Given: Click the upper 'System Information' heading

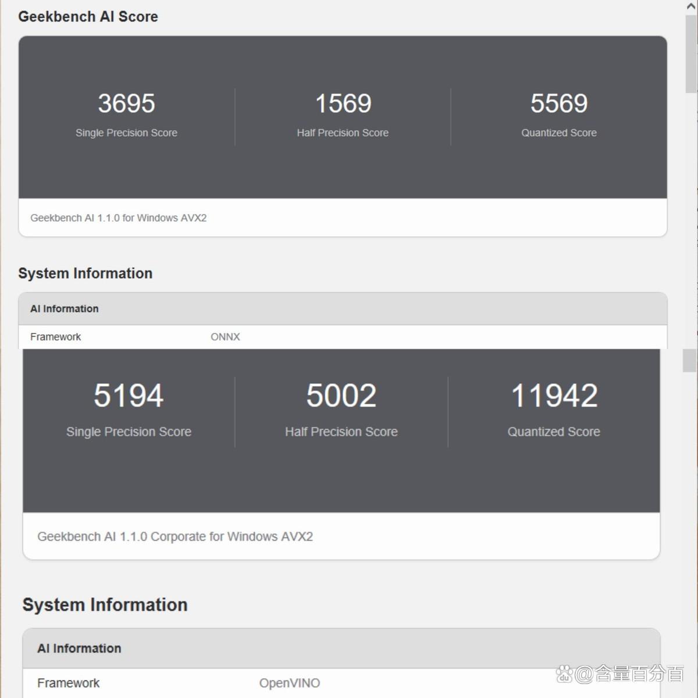Looking at the screenshot, I should (86, 273).
